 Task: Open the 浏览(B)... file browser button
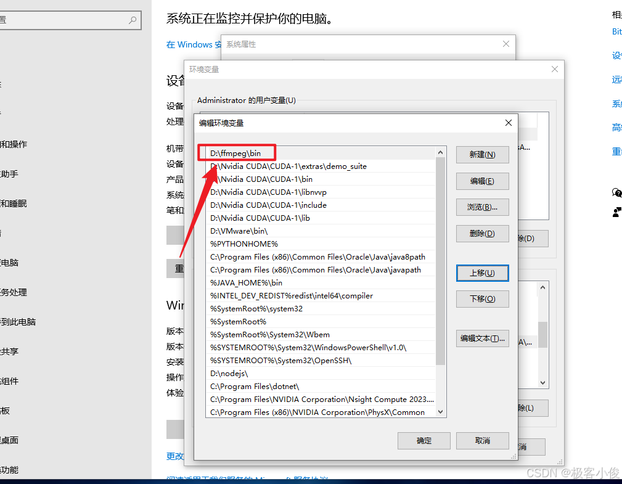click(482, 207)
